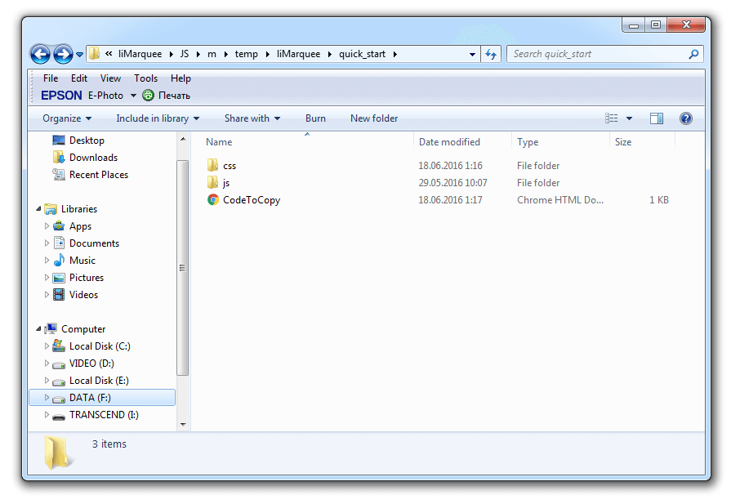Create a New folder
Screen dimensions: 731x504
point(374,118)
